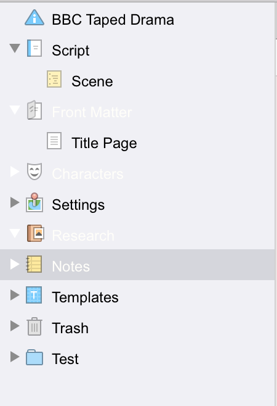
Task: Click the blue Templates T icon
Action: point(34,295)
